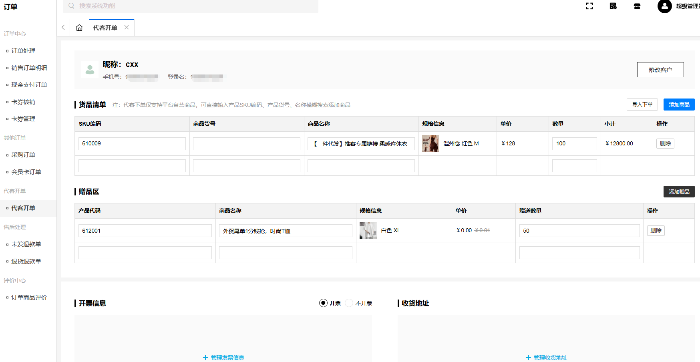
Task: Click the search magnifier icon
Action: click(x=71, y=6)
